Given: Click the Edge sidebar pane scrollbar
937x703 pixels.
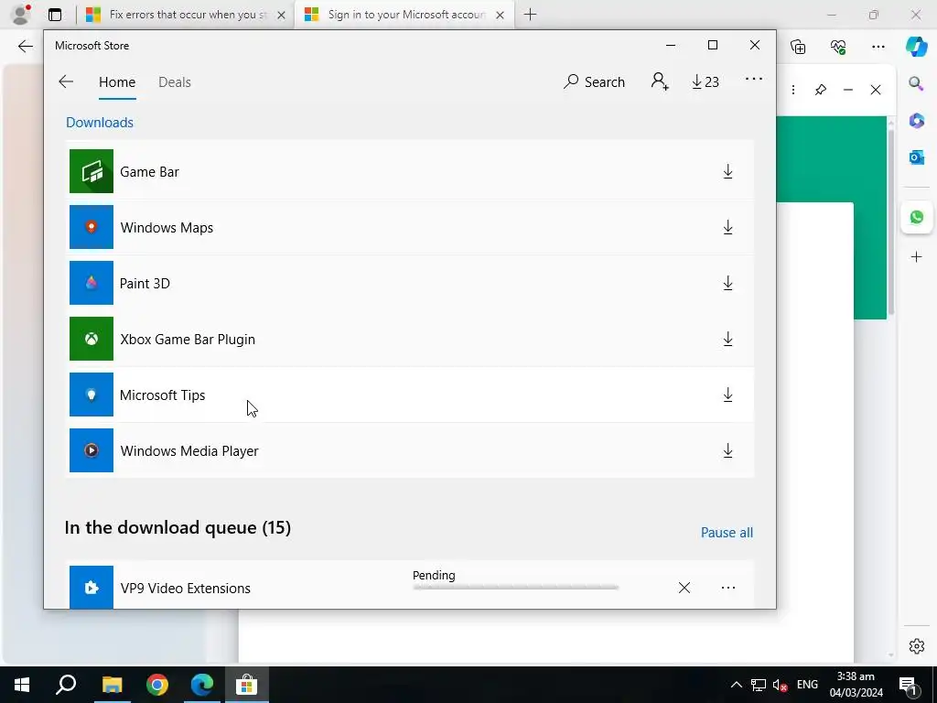Looking at the screenshot, I should click(x=890, y=222).
